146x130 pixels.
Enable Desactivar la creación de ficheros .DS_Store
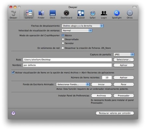(x=63, y=48)
